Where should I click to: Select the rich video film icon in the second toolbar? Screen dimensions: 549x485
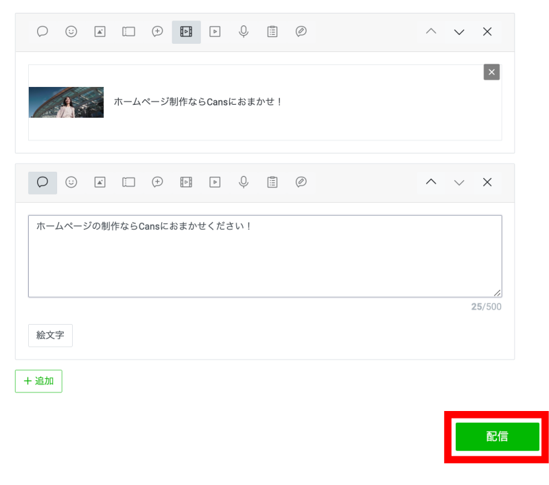click(x=186, y=182)
